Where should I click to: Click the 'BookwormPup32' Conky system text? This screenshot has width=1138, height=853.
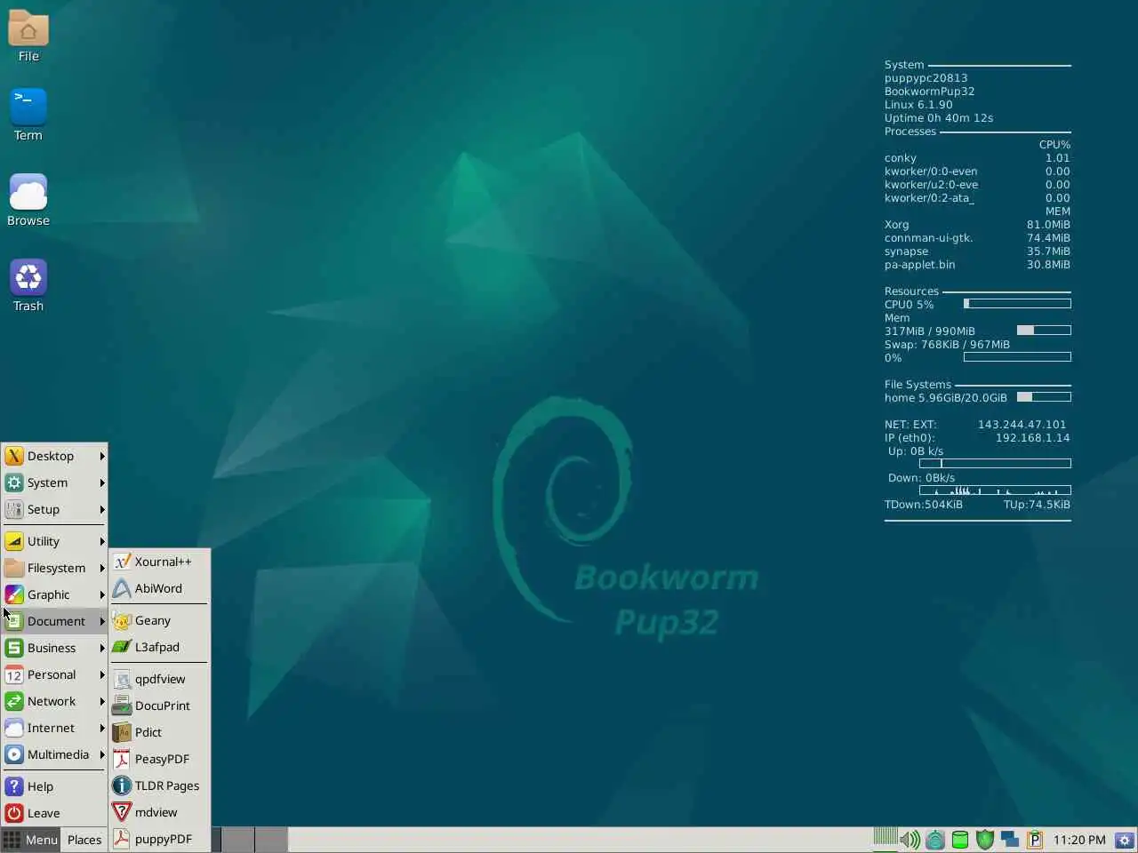click(x=929, y=92)
